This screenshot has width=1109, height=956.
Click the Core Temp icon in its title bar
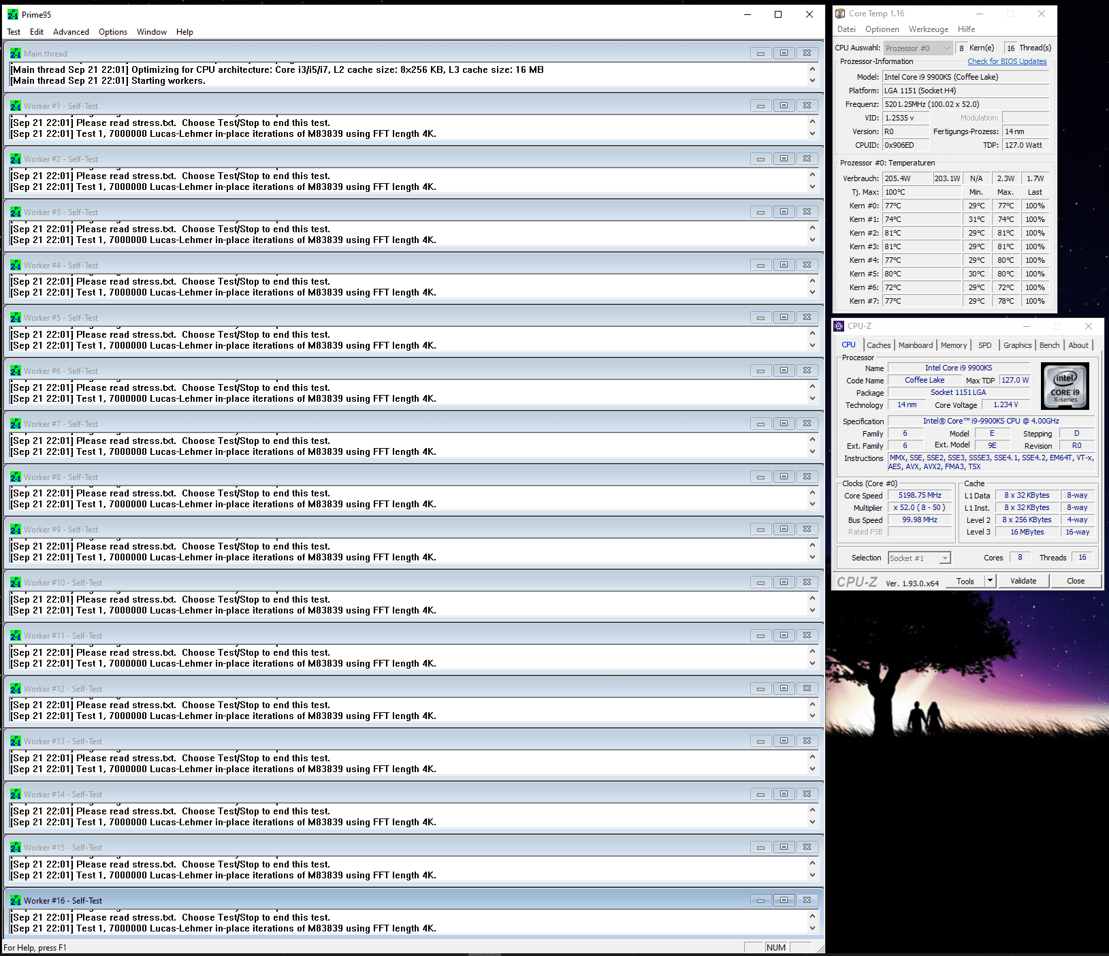click(841, 14)
